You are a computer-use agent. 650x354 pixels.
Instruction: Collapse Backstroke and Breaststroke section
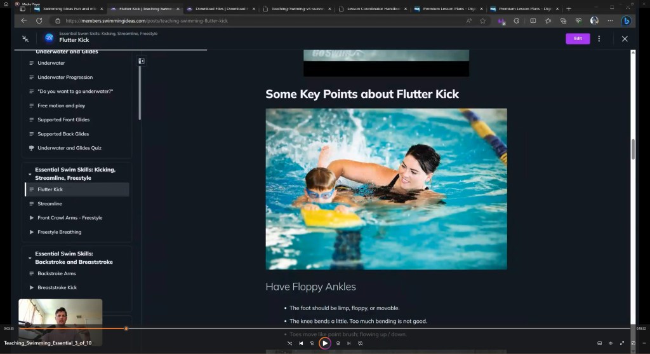pos(30,258)
